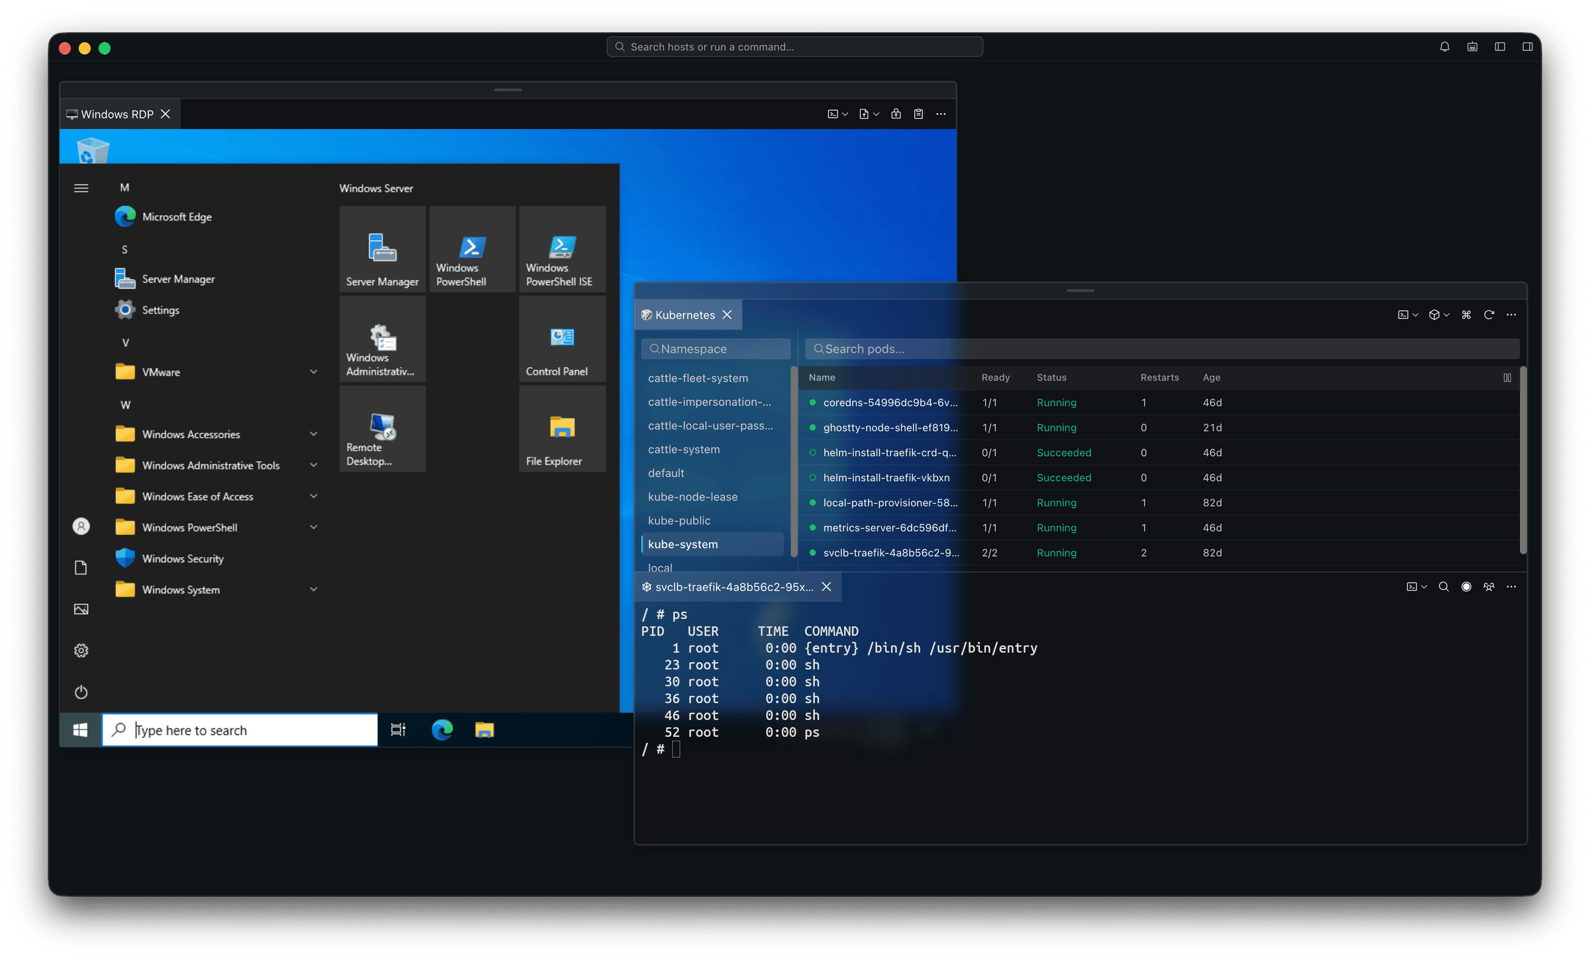The height and width of the screenshot is (960, 1590).
Task: Click the Windows Start button
Action: click(80, 730)
